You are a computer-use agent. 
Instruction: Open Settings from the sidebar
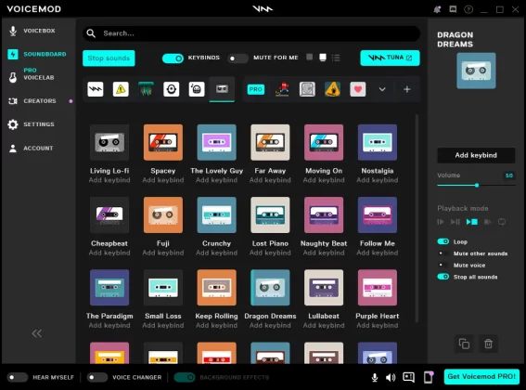click(x=31, y=124)
